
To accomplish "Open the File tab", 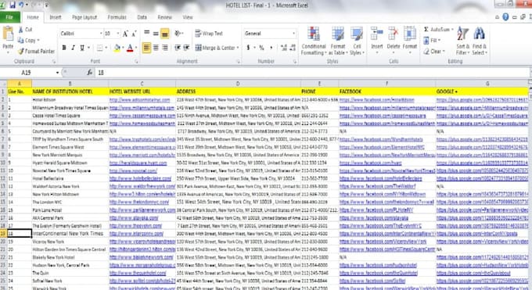I will [x=10, y=17].
